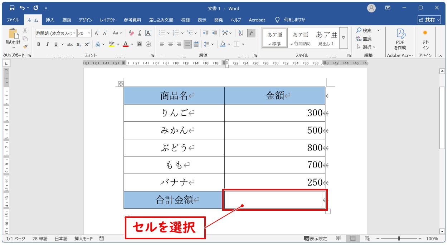Apply superscript formatting with x² icon
This screenshot has height=245, width=448.
[87, 44]
